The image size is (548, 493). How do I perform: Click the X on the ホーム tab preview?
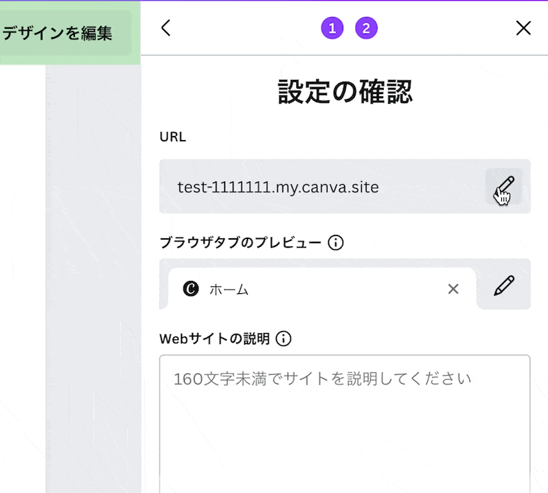[x=453, y=289]
